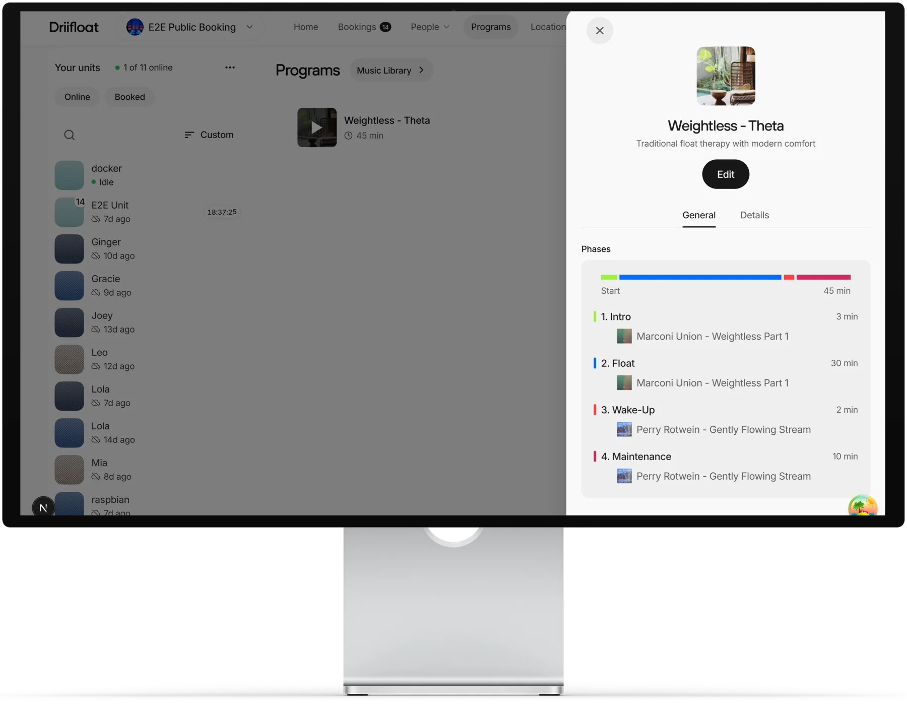
Task: Open Bookings in the navigation
Action: point(364,27)
